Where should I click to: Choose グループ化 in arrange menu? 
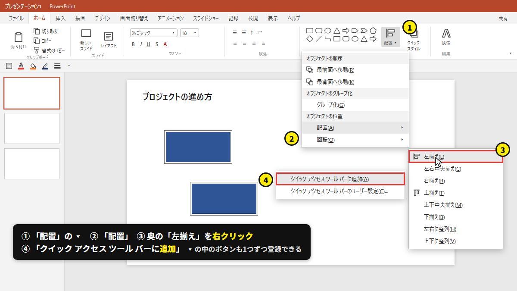click(x=355, y=105)
